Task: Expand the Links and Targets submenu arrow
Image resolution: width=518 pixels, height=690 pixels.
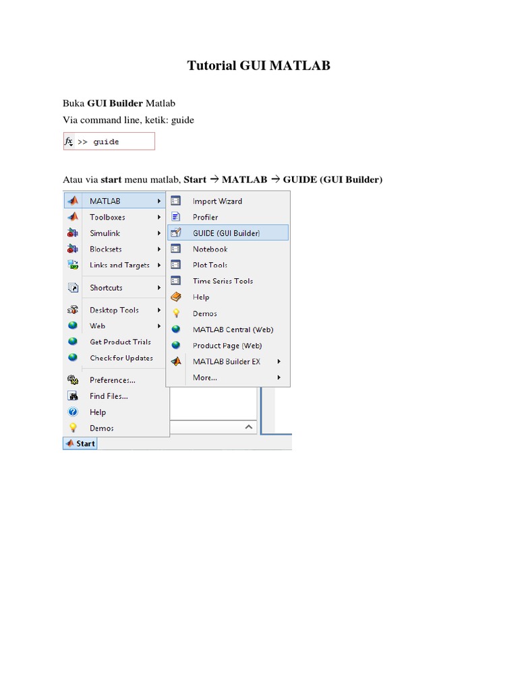Action: (159, 265)
